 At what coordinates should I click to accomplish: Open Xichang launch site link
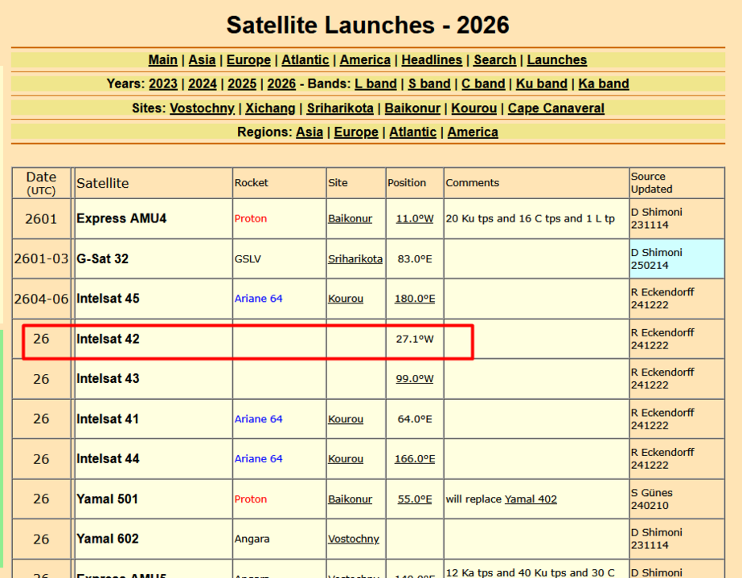point(270,108)
